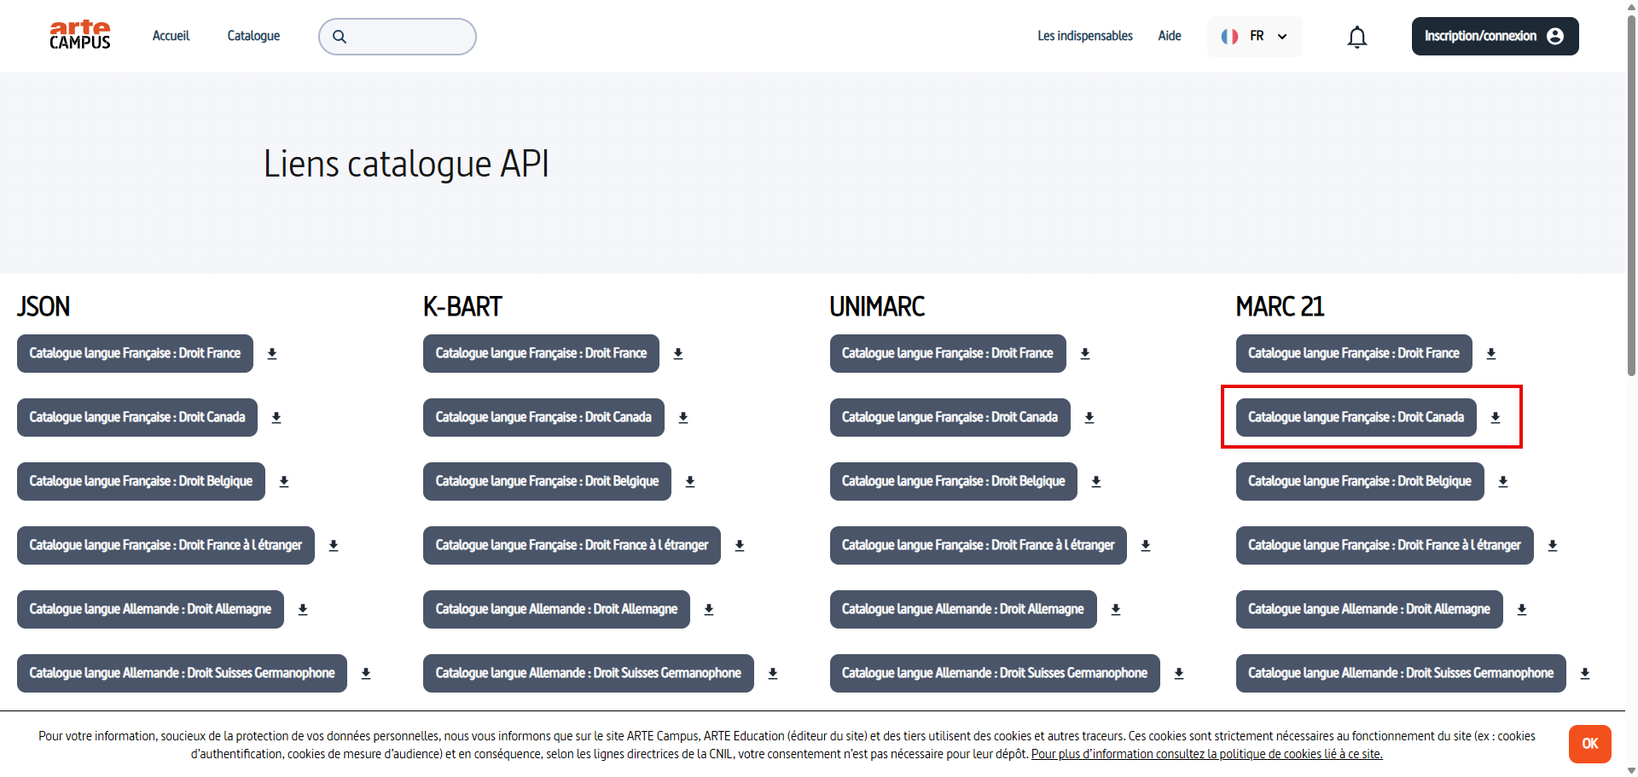Viewport: 1638px width, 777px height.
Task: Click download icon beside K-BART Droit Canada
Action: coord(683,418)
